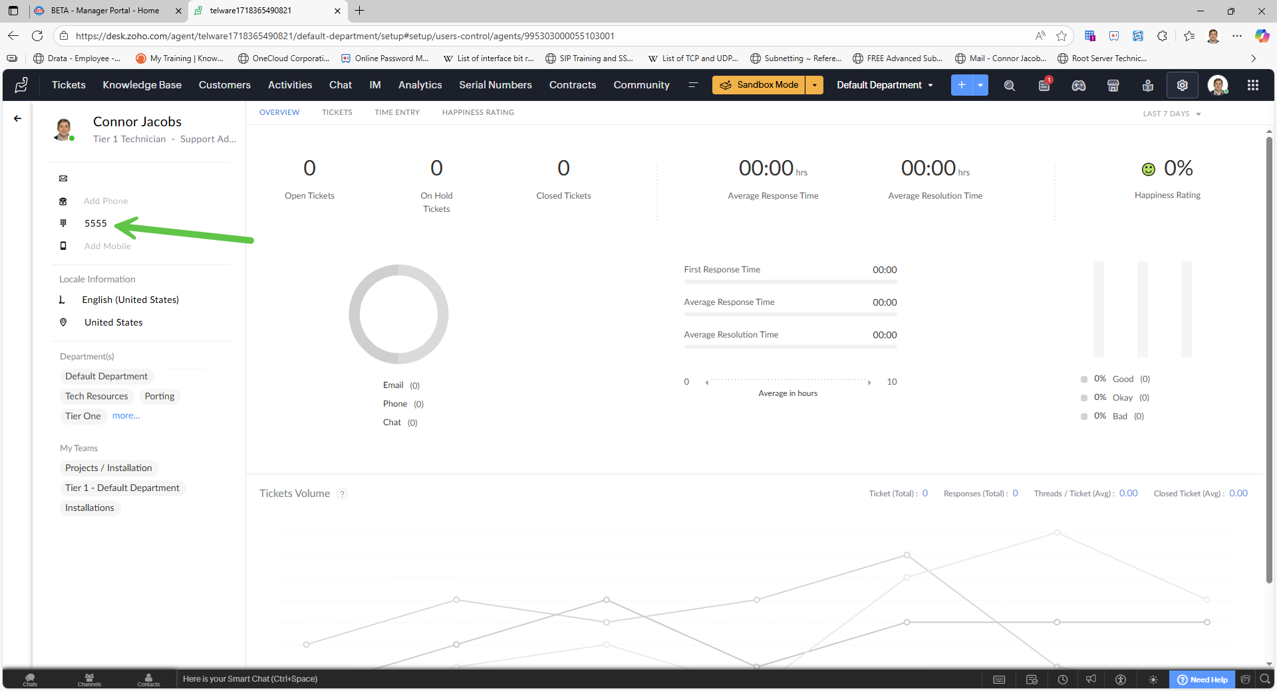
Task: Expand the Last 7 Days dropdown
Action: [x=1171, y=114]
